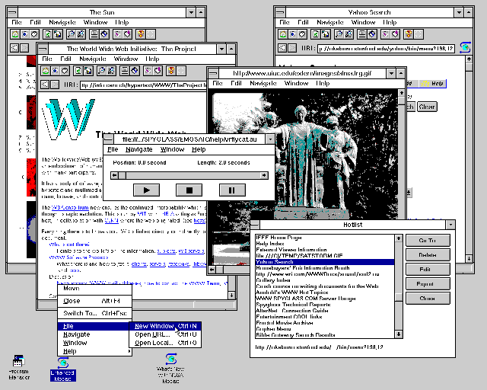Click the reload page icon in World Wide Web Initiative toolbar
The width and height of the screenshot is (487, 390).
coord(78,71)
